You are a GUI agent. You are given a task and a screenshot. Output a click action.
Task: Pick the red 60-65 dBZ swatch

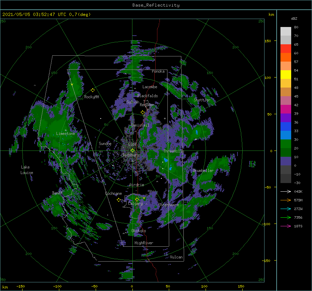tap(286, 48)
